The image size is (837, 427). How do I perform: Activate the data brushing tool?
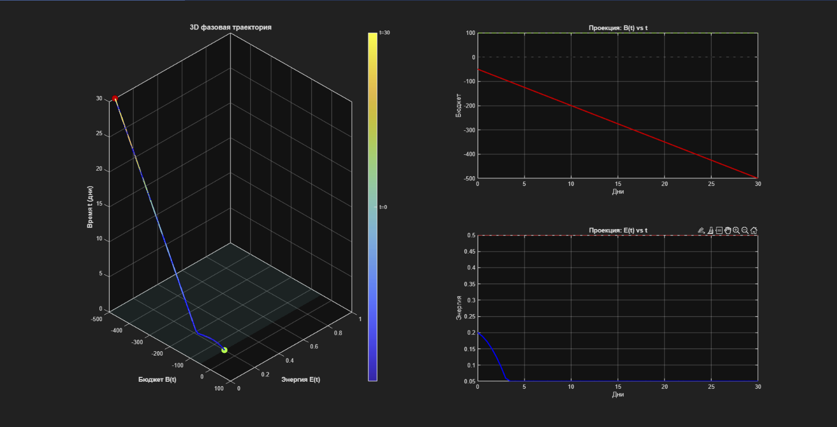click(710, 231)
